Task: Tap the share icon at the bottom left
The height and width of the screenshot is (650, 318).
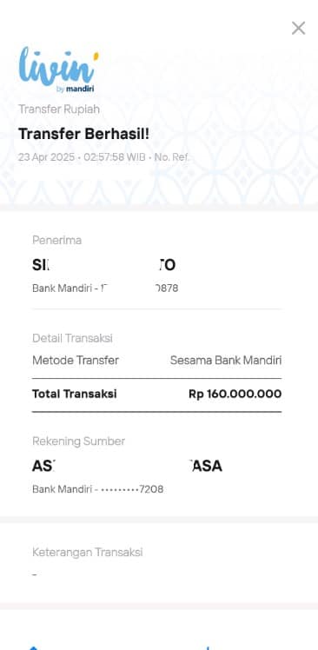Action: point(34,647)
